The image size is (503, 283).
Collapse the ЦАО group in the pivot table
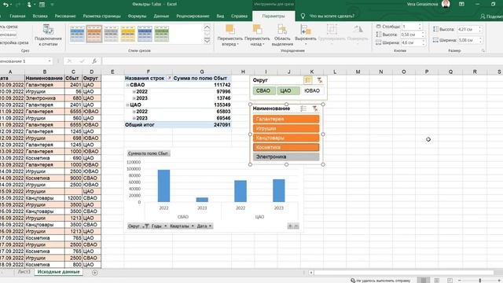127,105
